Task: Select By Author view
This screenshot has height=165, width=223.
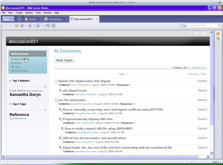Action: (x=17, y=63)
